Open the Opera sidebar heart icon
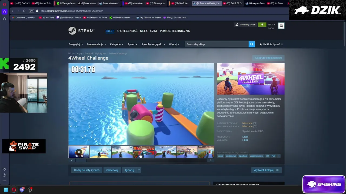Viewport: 346px width, 194px height. point(4,169)
